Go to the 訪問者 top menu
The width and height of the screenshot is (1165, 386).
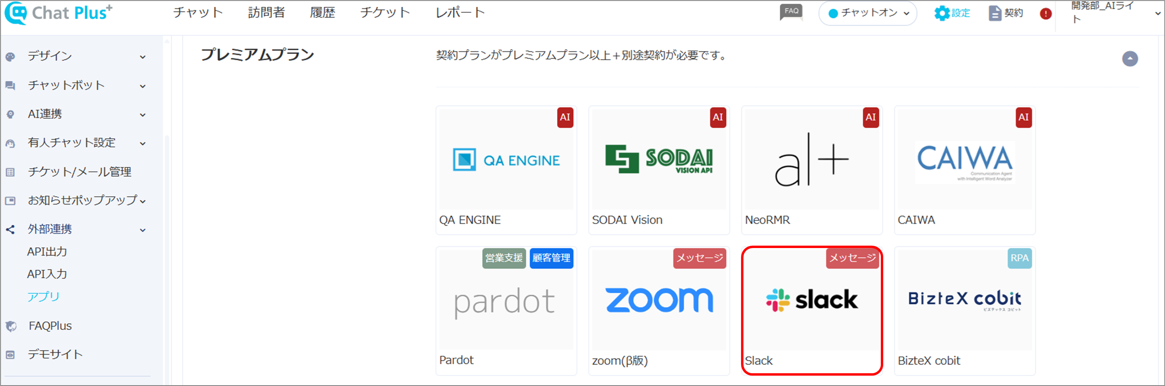(x=266, y=12)
